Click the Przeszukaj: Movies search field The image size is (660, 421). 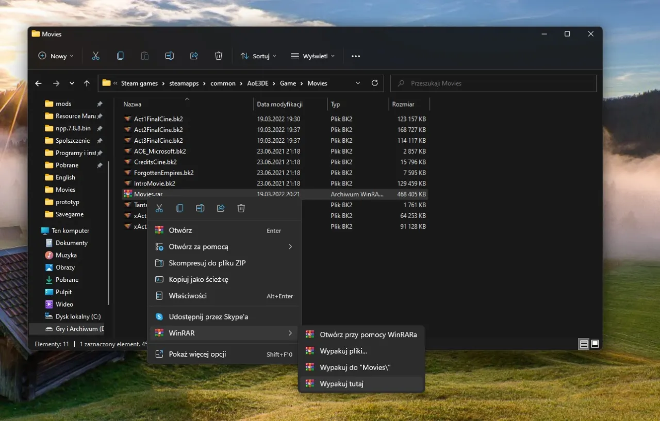click(492, 83)
